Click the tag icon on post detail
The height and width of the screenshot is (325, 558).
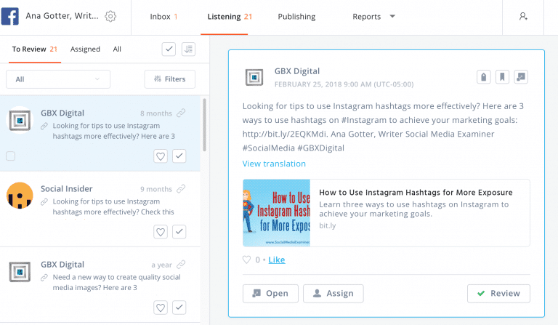[483, 77]
